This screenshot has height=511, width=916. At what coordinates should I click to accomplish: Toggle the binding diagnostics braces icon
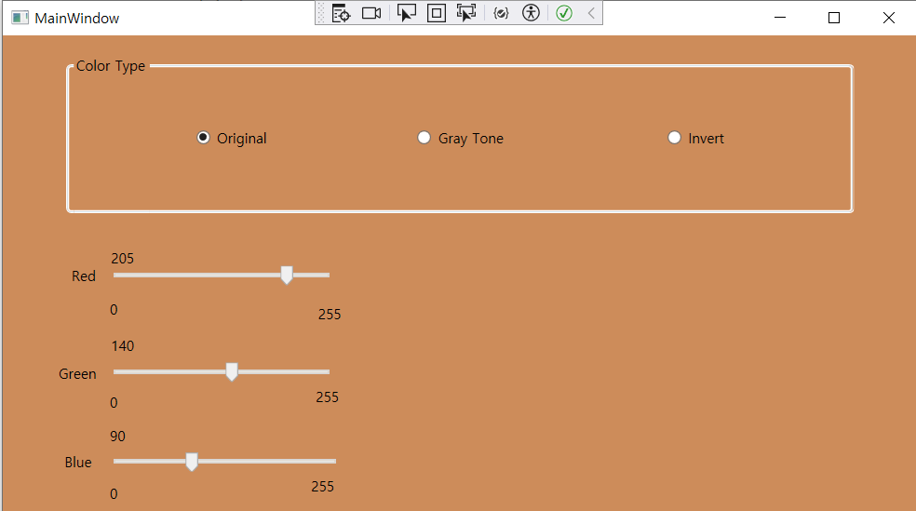pos(501,13)
